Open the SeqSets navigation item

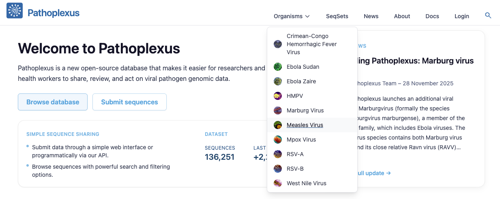(337, 16)
